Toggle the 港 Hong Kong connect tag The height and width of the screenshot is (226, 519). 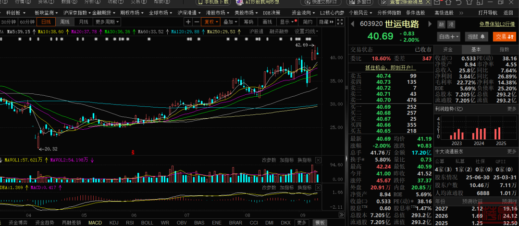(451, 24)
